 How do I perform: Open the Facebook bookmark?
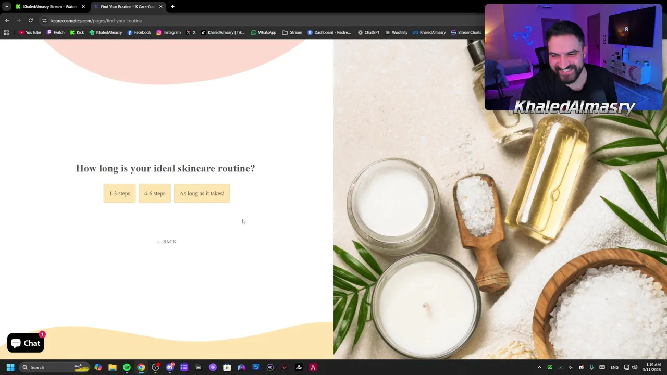[139, 32]
